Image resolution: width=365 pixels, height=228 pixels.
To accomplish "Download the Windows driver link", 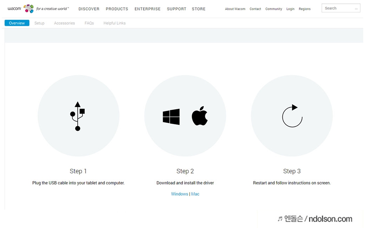I will [x=179, y=194].
